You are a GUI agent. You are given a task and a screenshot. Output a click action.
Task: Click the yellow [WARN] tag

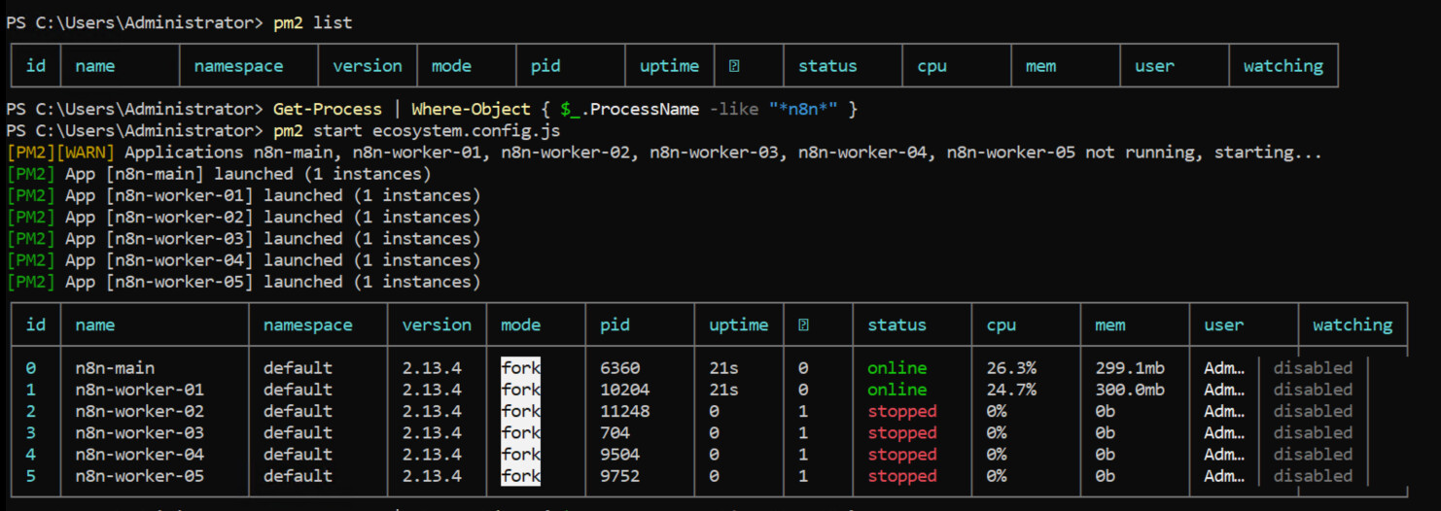[x=89, y=153]
